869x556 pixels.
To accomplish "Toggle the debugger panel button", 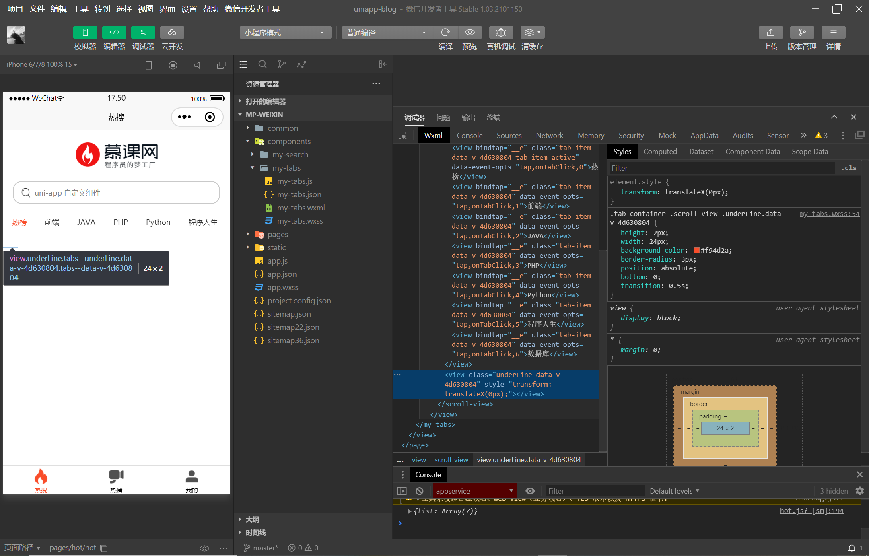I will 143,32.
